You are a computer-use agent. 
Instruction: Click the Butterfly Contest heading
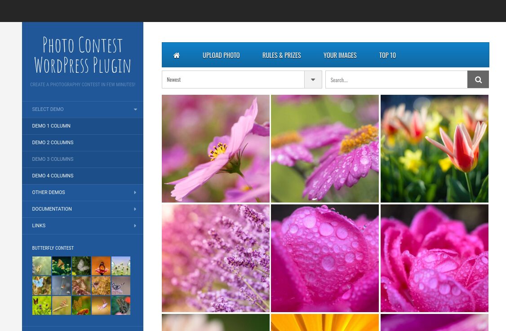(x=53, y=248)
